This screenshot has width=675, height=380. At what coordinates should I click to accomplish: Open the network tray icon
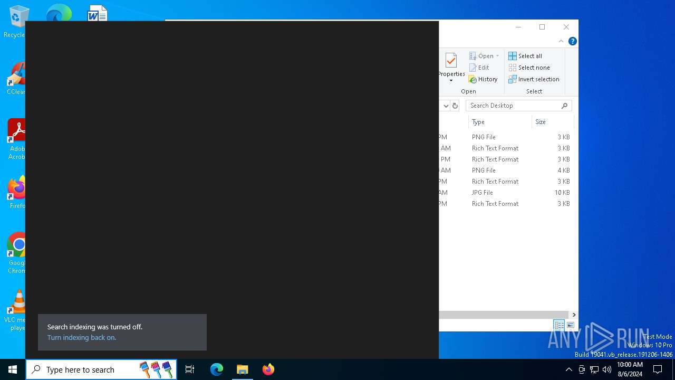click(x=594, y=369)
